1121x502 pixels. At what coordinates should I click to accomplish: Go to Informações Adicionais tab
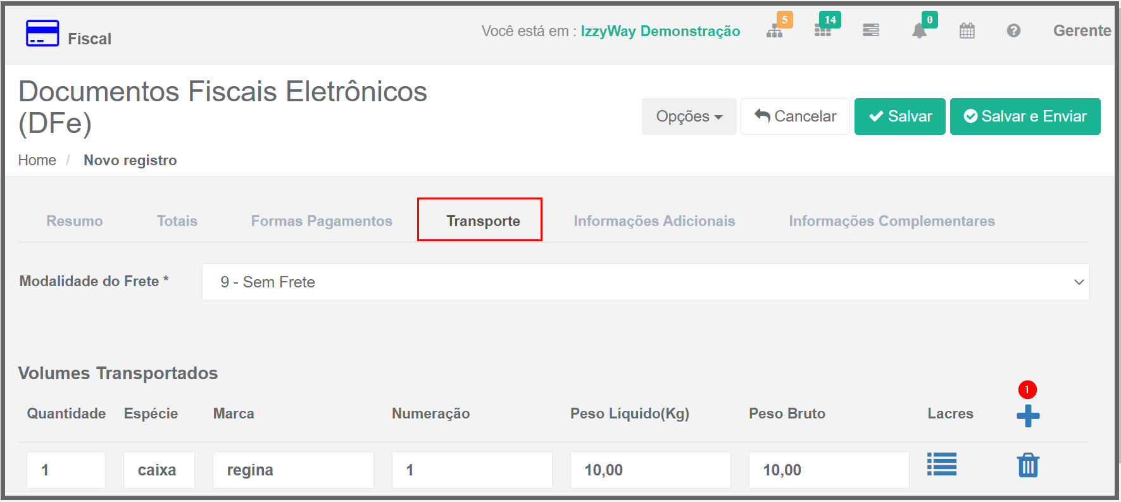(x=654, y=221)
